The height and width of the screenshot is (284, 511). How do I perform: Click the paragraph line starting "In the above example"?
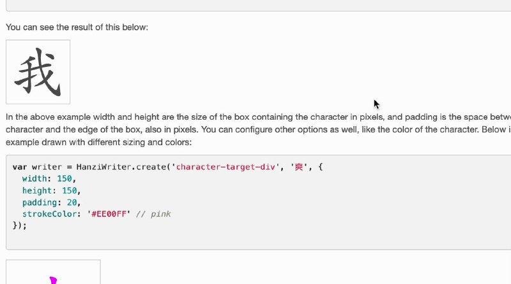point(258,117)
